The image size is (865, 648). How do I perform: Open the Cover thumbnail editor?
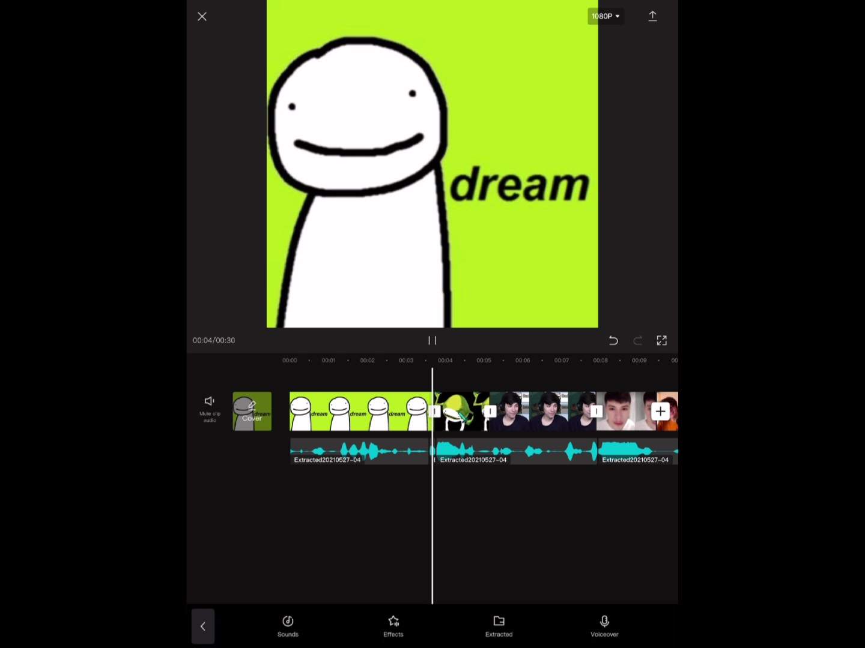(x=252, y=411)
